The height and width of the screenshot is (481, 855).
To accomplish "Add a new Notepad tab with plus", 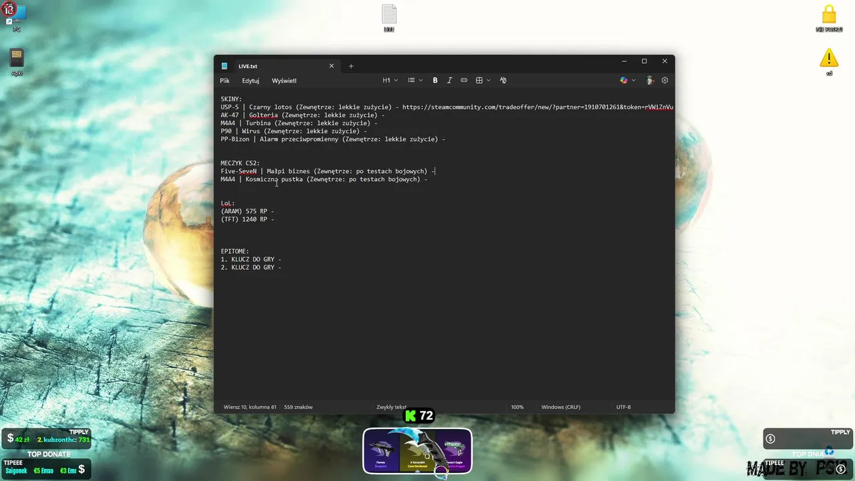I will click(x=351, y=66).
